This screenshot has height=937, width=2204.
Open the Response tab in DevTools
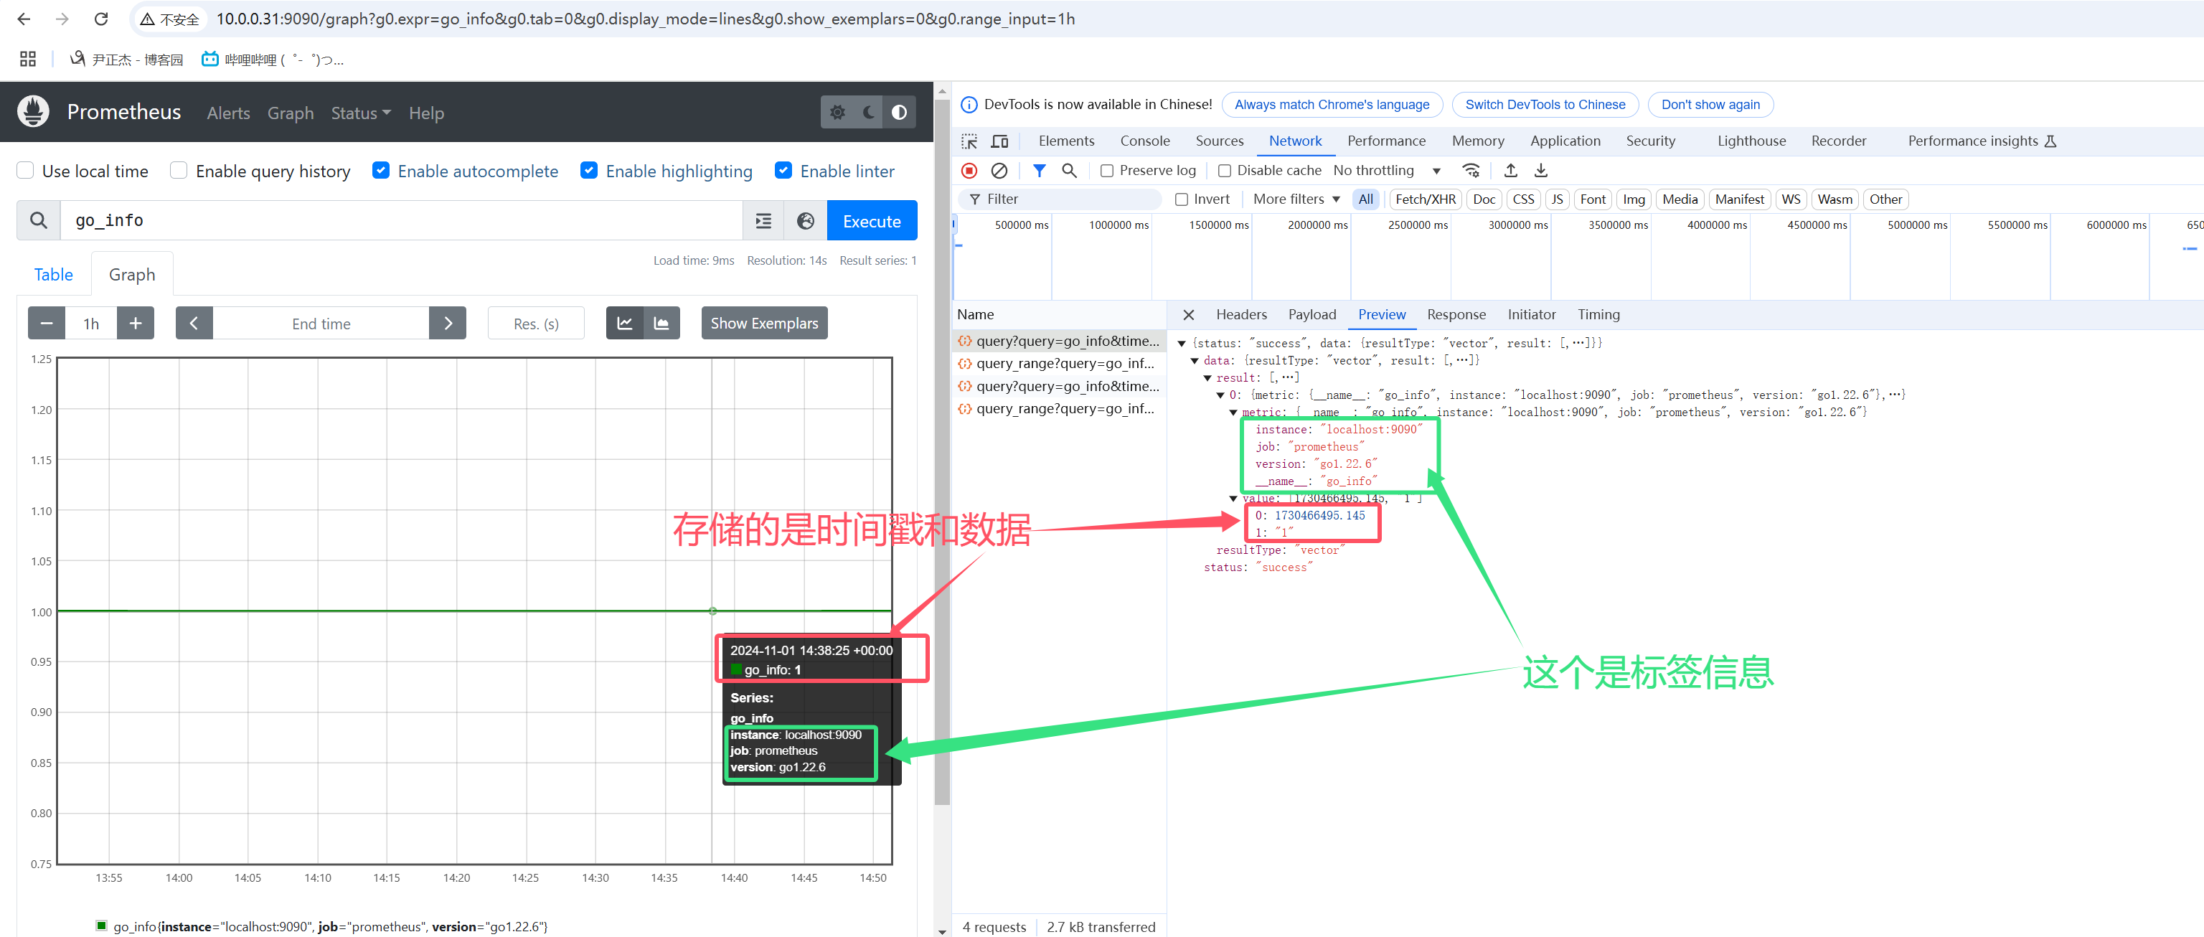point(1456,314)
